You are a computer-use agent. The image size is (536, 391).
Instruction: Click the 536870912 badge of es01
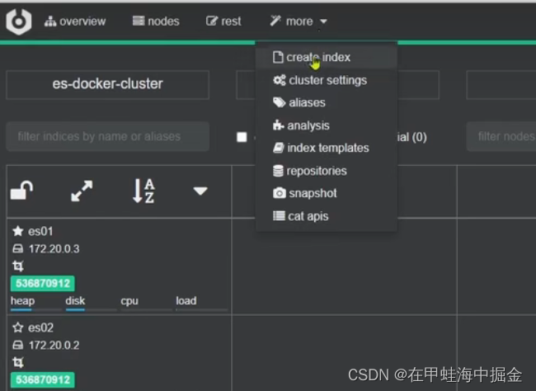[x=43, y=283]
